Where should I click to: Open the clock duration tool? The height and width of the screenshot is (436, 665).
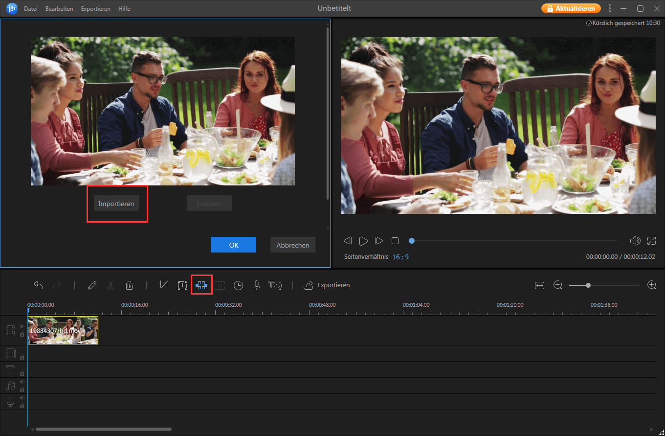pyautogui.click(x=238, y=285)
